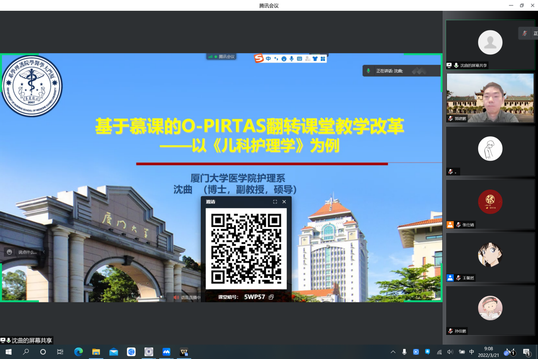
Task: Click the 说点什么 chat input field
Action: tap(27, 252)
